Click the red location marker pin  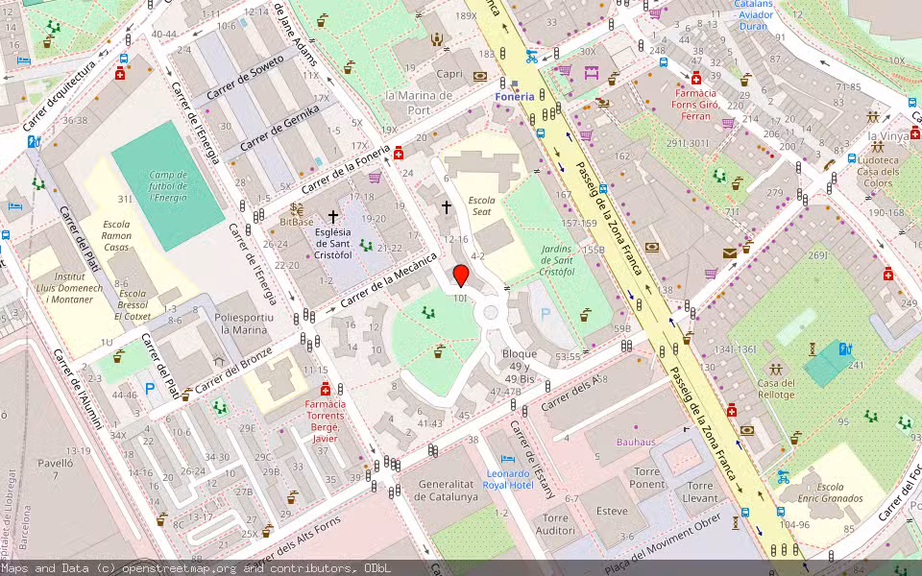tap(461, 276)
